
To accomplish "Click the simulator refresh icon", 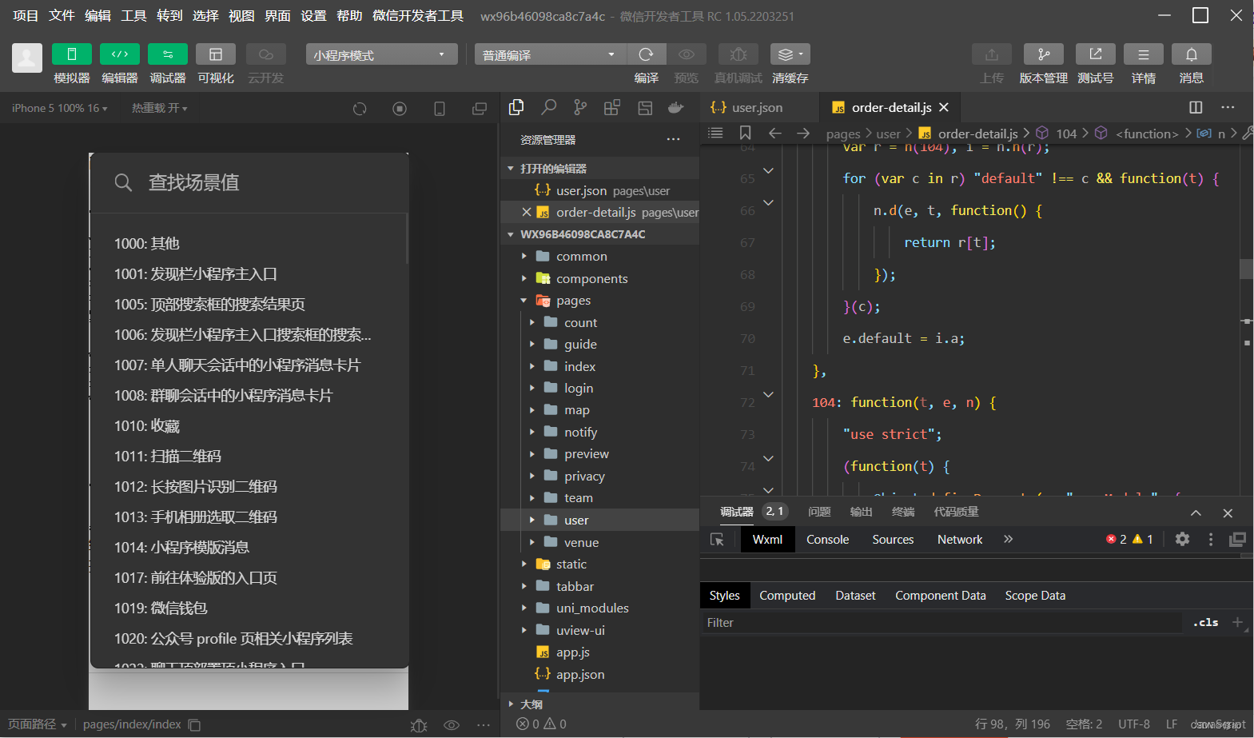I will point(360,109).
